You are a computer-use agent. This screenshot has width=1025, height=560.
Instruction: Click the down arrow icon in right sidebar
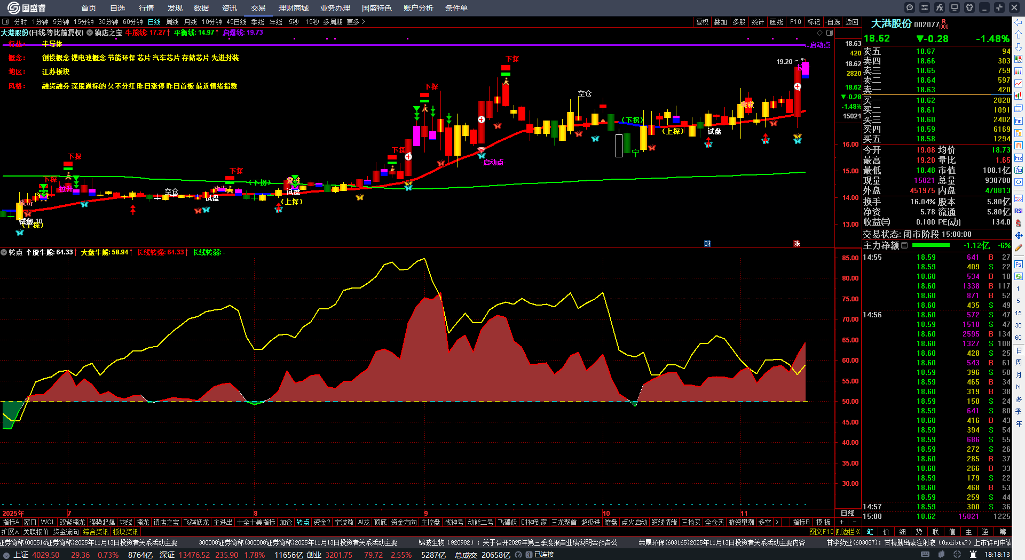point(1019,47)
